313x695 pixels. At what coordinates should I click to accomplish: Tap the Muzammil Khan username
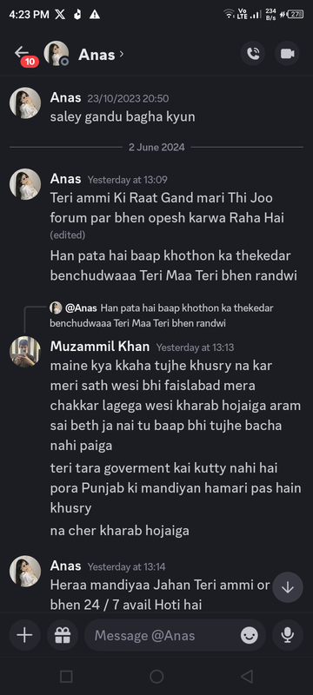[x=100, y=346]
